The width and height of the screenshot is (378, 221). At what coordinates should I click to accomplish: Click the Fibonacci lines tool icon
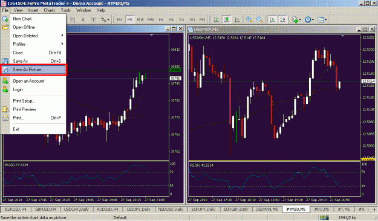point(73,20)
